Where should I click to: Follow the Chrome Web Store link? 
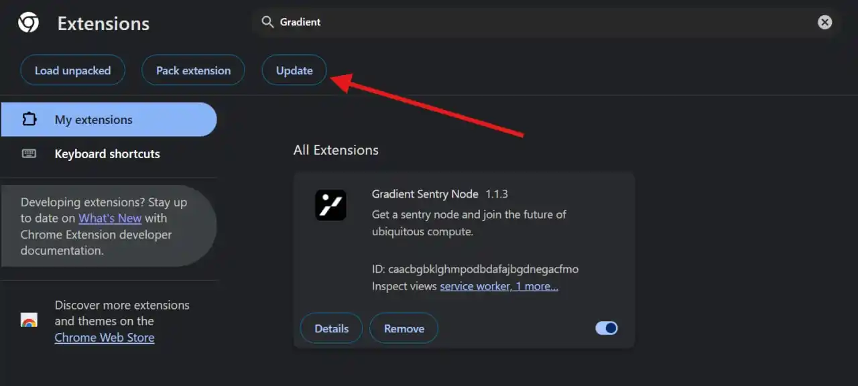click(x=105, y=337)
